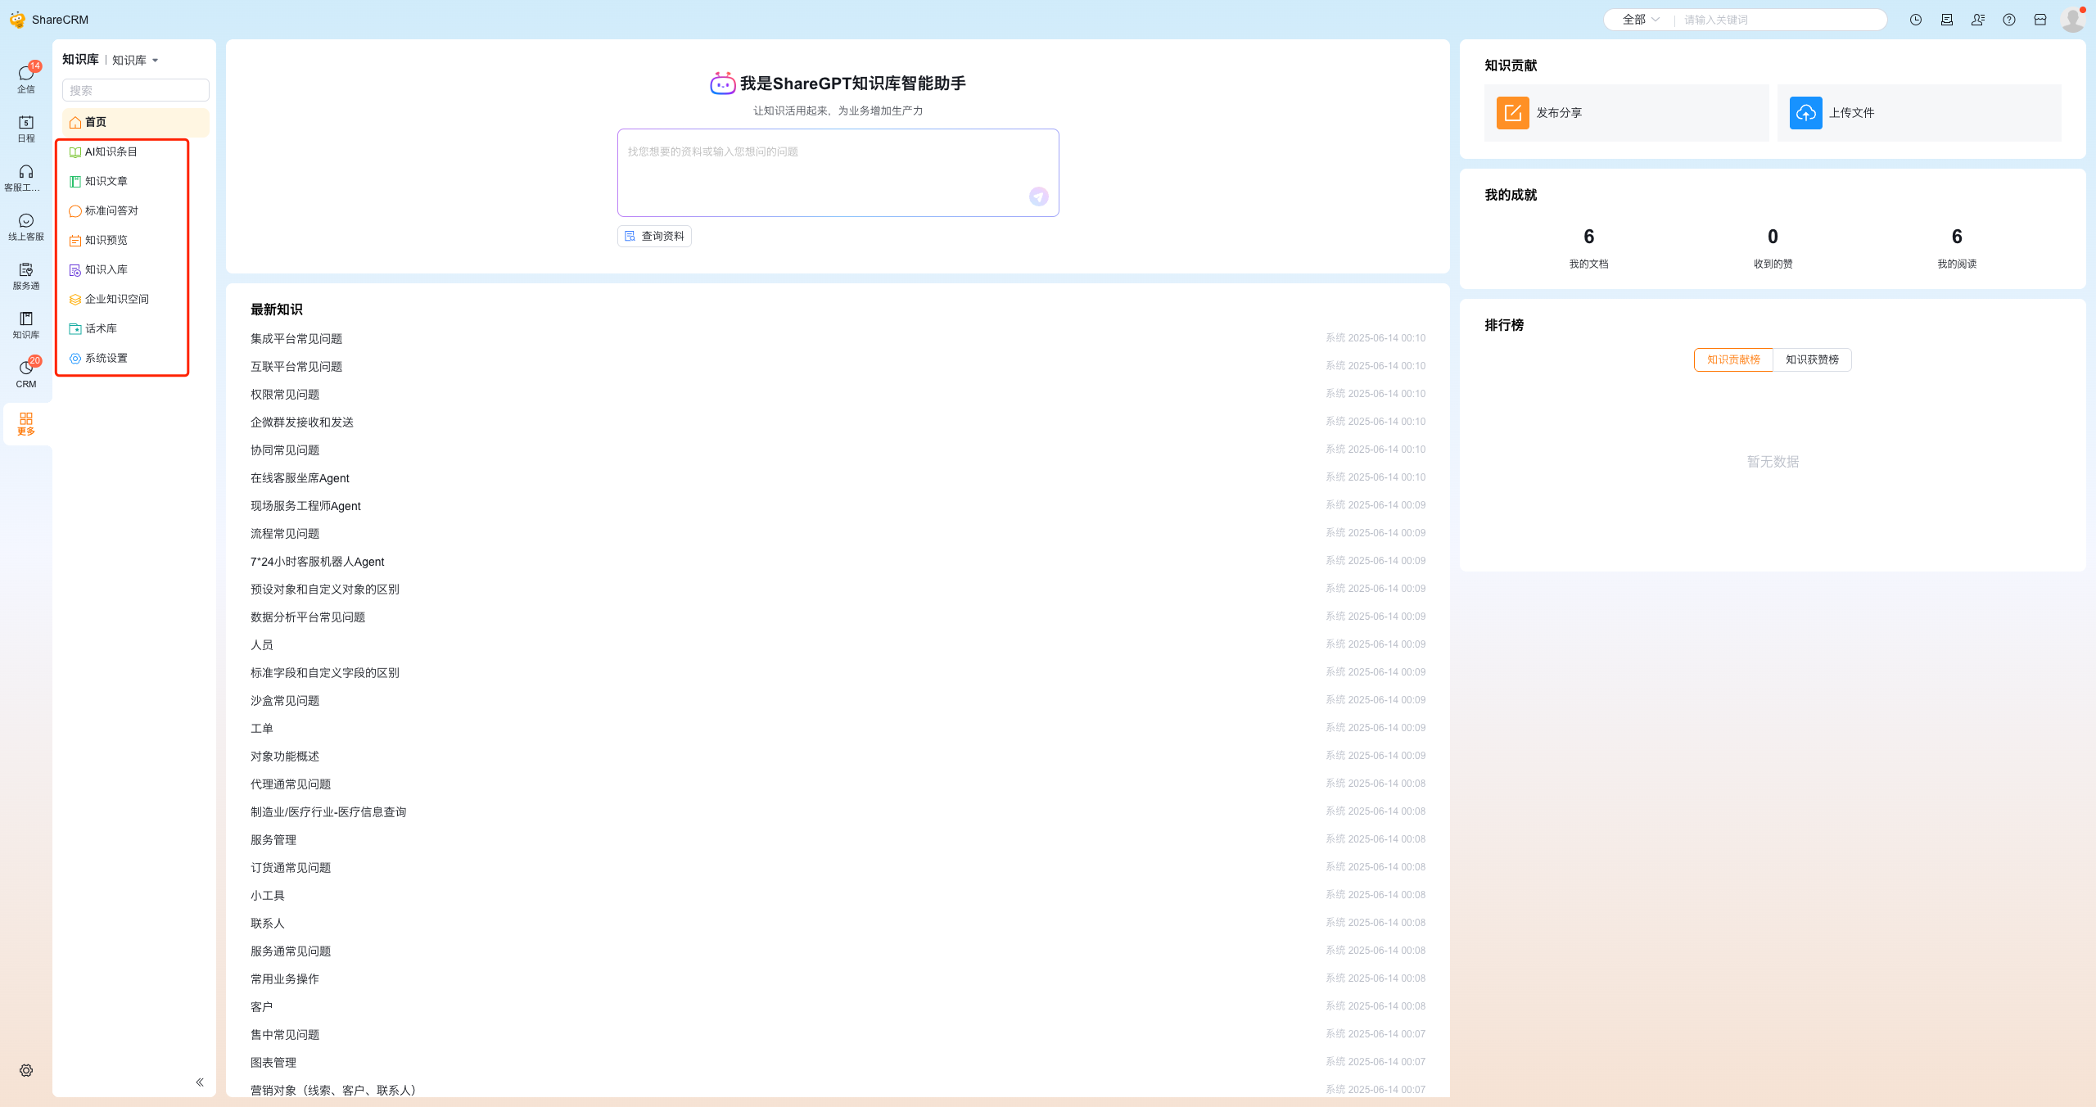Open 服务通 in the sidebar
2096x1107 pixels.
click(26, 274)
